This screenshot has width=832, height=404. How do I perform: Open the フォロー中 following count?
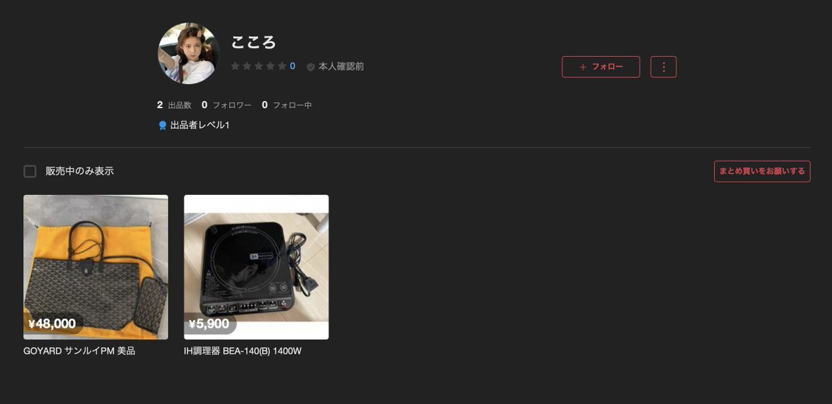point(286,105)
